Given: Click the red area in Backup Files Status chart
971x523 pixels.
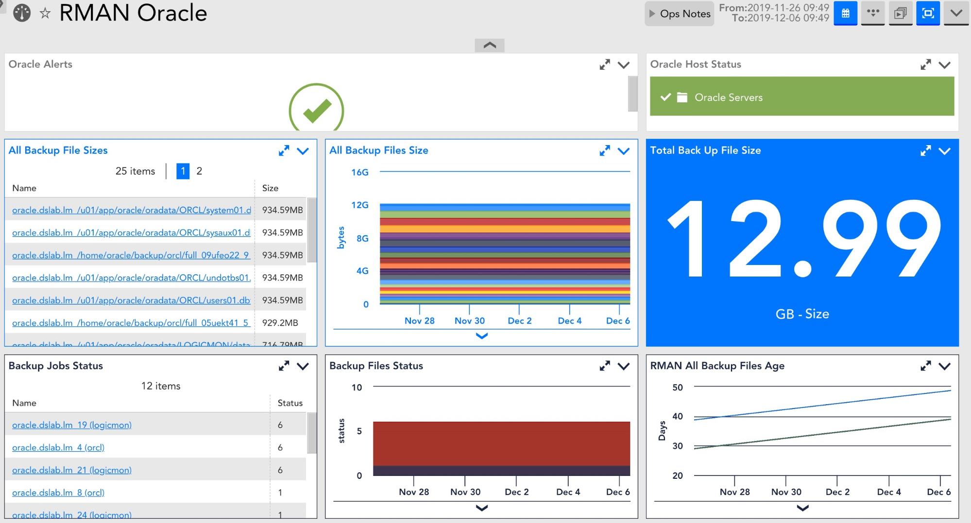Looking at the screenshot, I should click(x=501, y=443).
